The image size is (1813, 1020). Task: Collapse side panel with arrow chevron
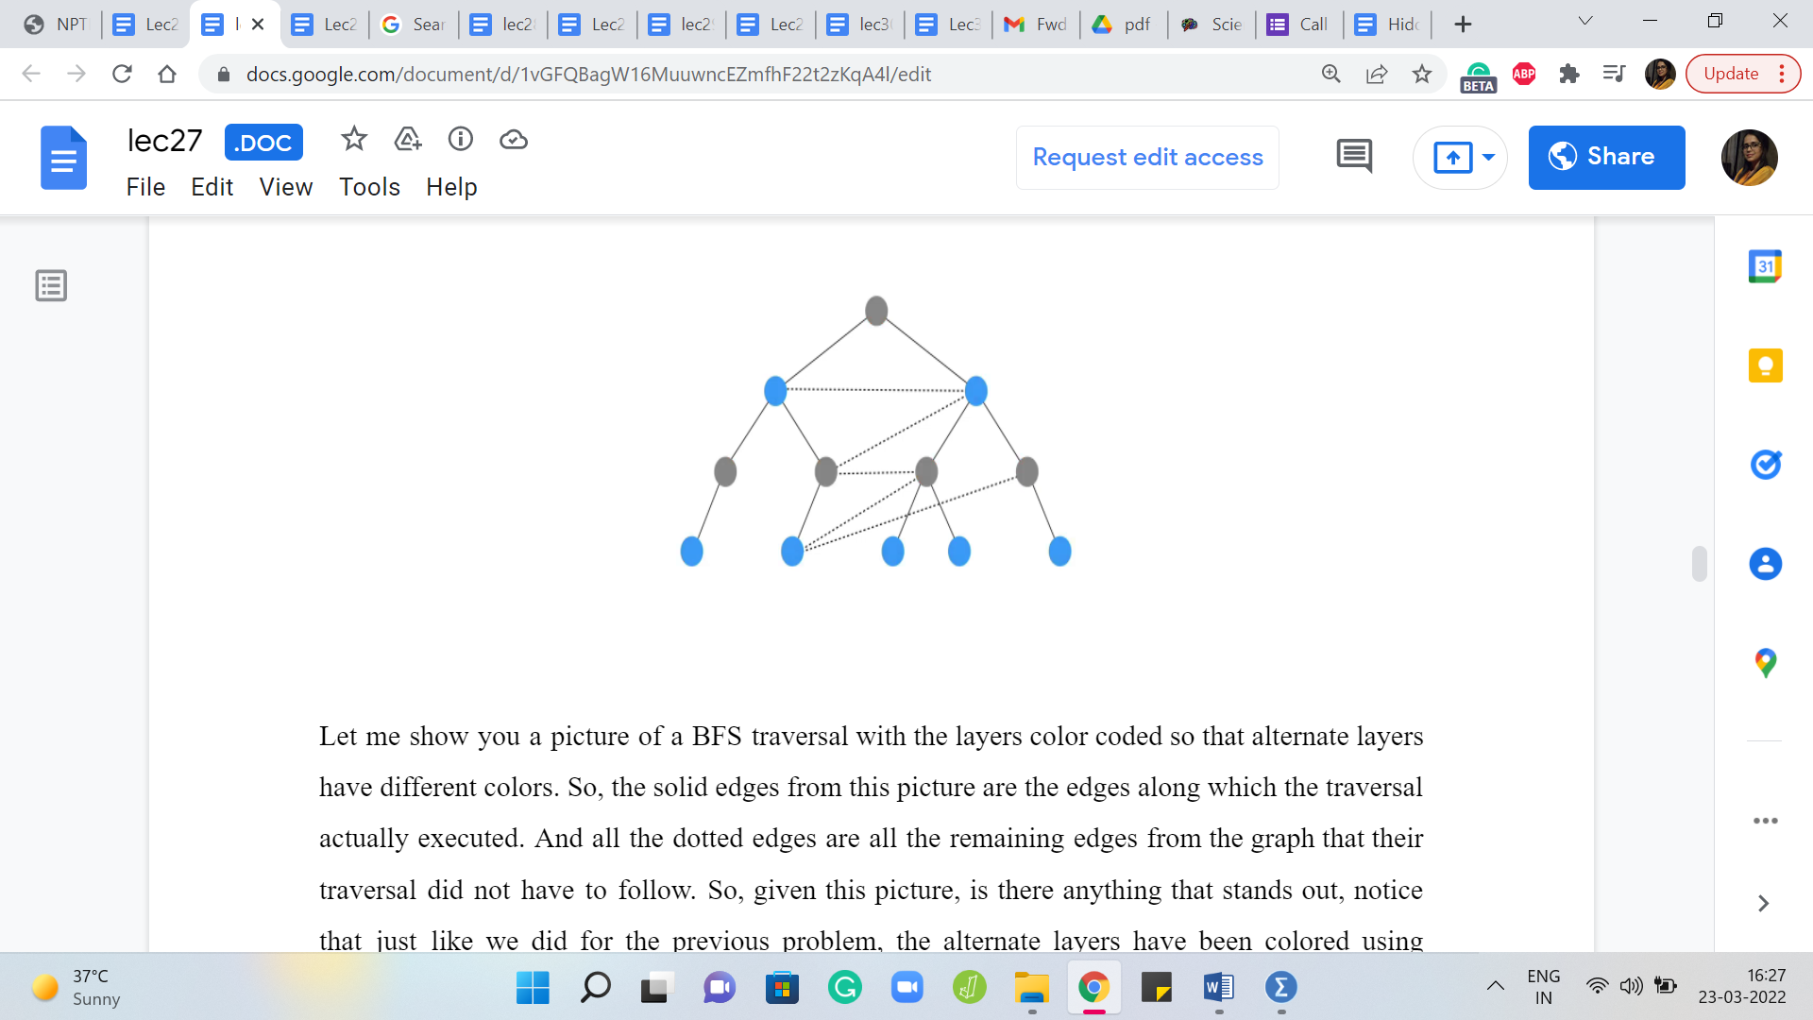click(x=1763, y=904)
